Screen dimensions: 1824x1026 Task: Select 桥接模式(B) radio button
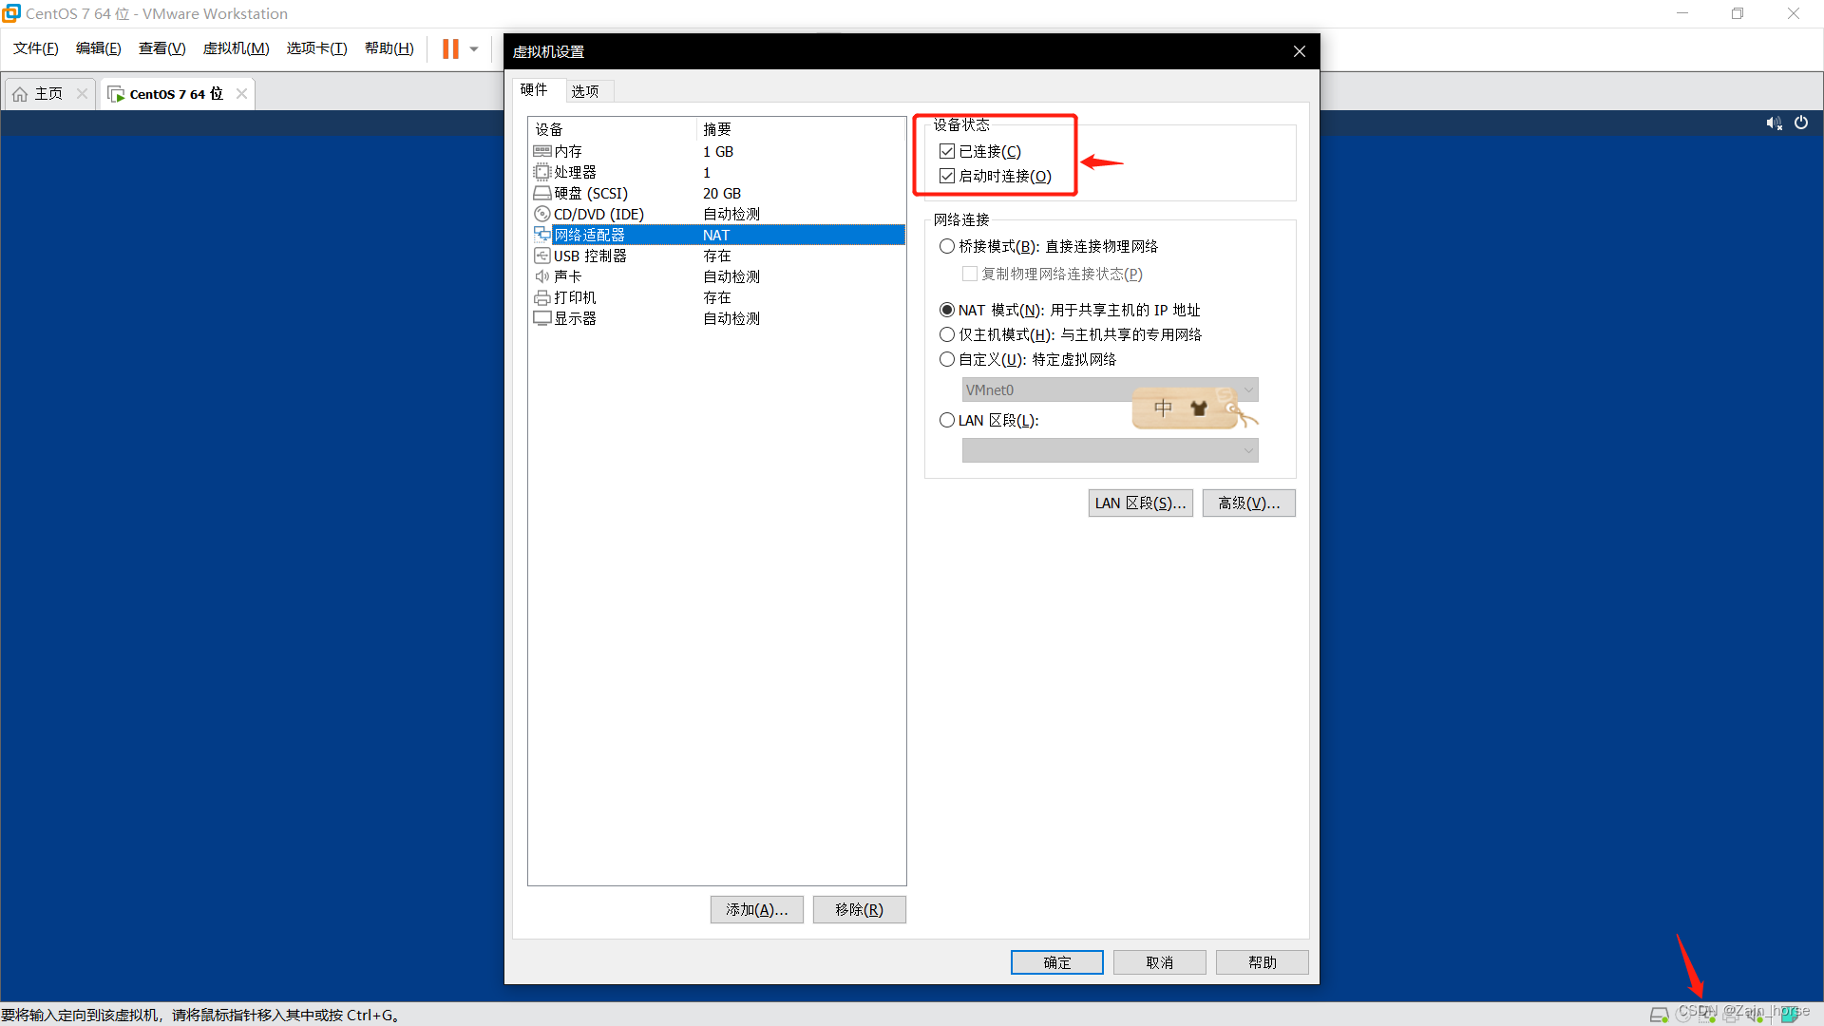pyautogui.click(x=947, y=246)
